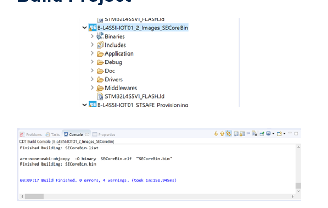328x208 pixels.
Task: Click the linker script icon beside Middlewares' STM32L4S5VI_FLASH.ld
Action: (100, 96)
